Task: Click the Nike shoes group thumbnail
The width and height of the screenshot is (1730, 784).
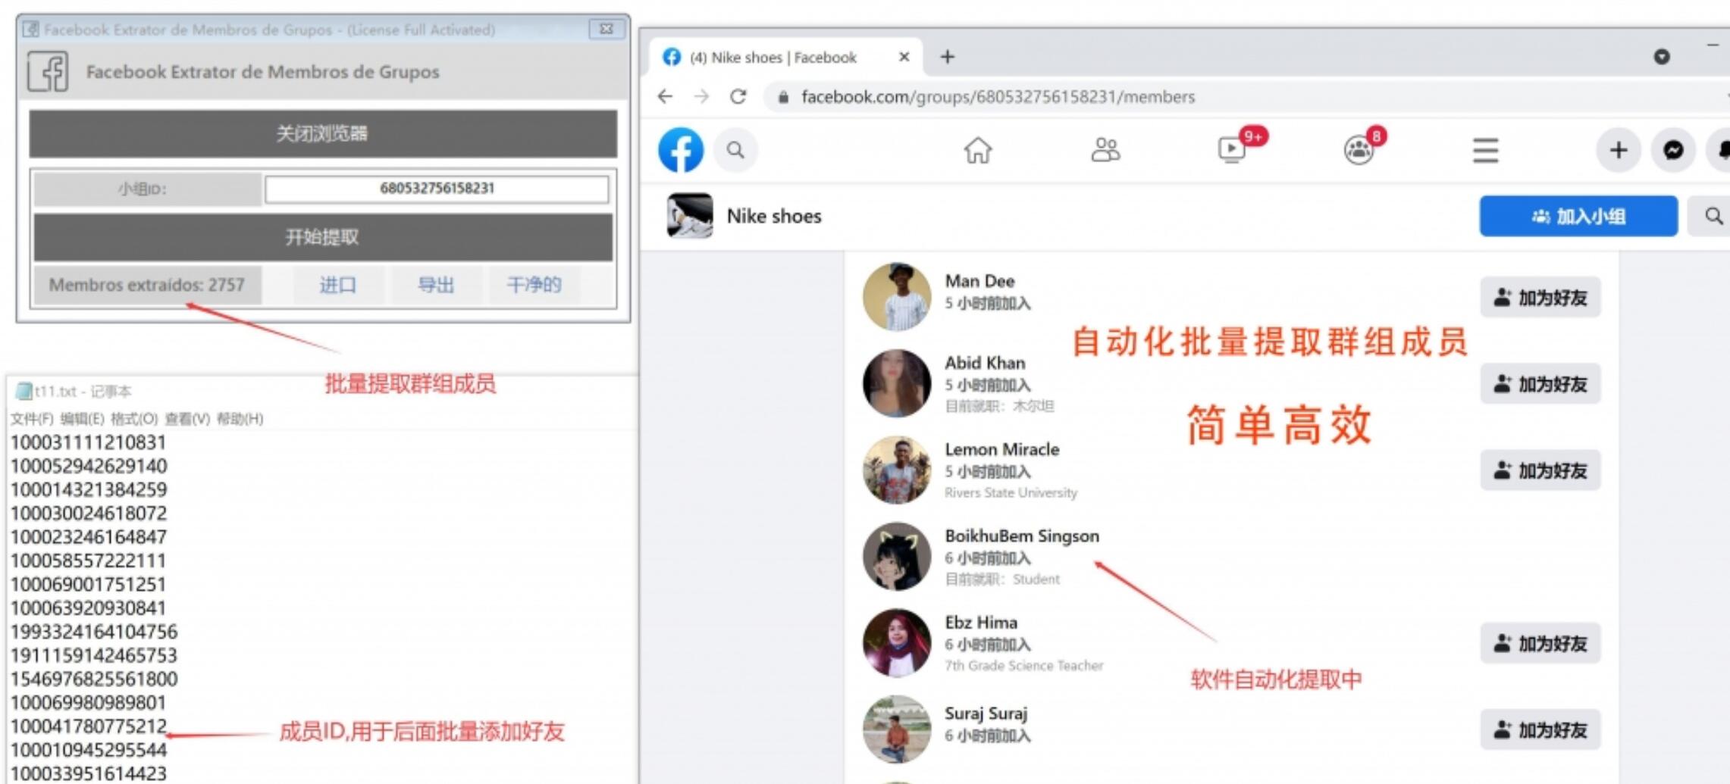Action: (689, 216)
